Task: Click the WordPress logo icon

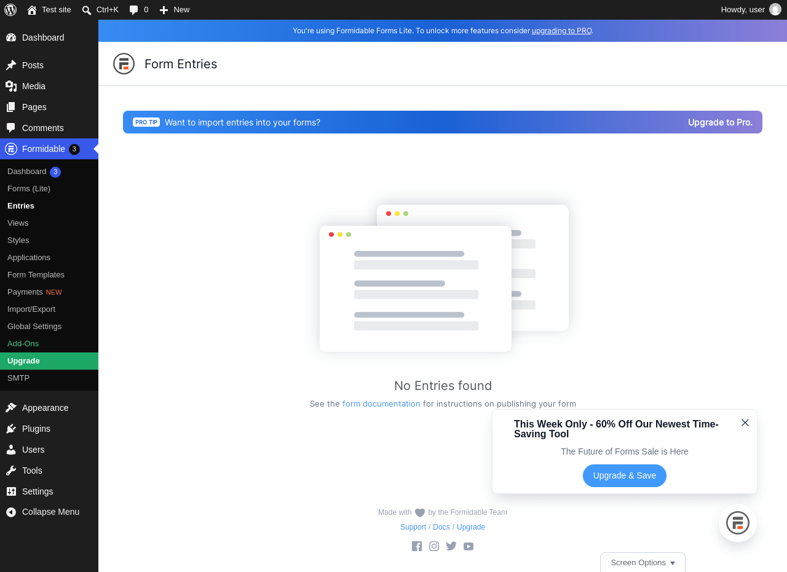Action: (10, 10)
